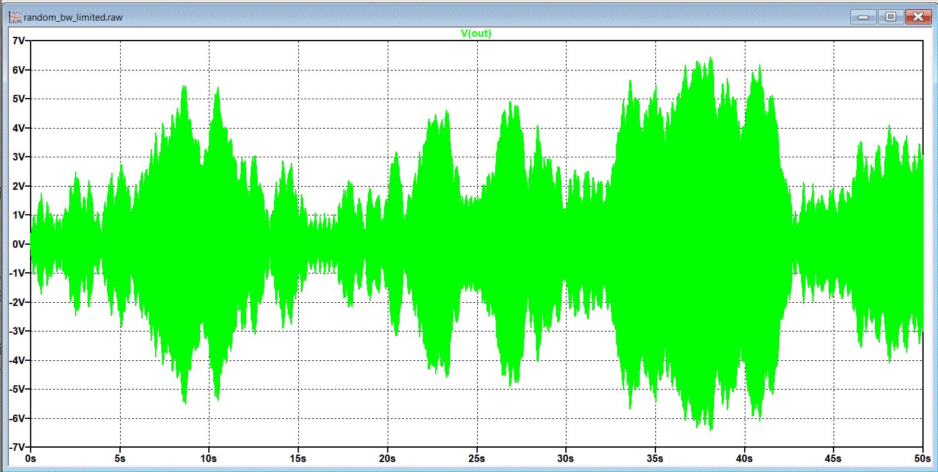Click the waveform peak near 38s
938x472 pixels.
[711, 59]
